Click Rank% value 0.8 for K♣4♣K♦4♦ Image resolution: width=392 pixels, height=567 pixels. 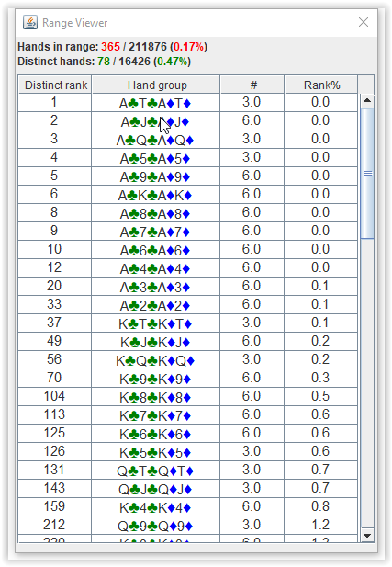click(x=321, y=506)
